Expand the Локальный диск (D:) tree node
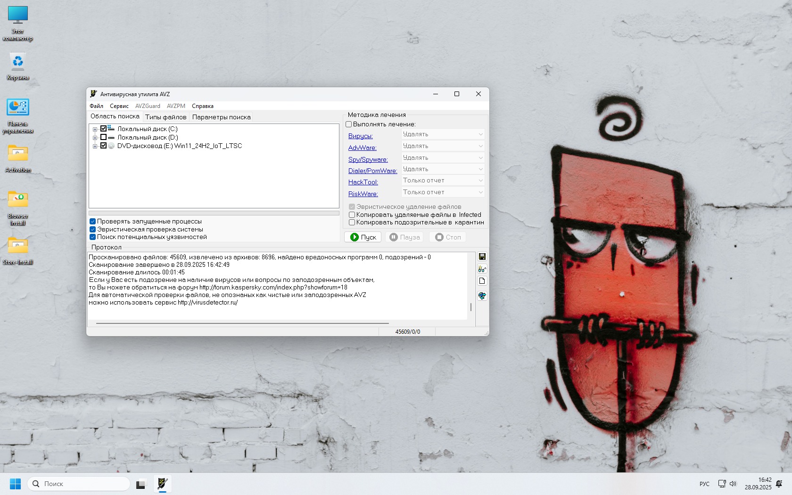This screenshot has width=792, height=495. pos(95,138)
